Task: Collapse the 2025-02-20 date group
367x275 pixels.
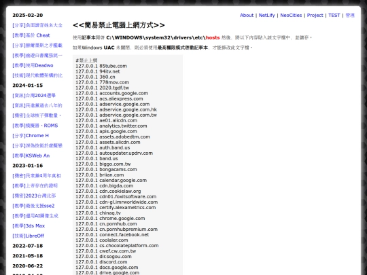Action: coord(28,15)
